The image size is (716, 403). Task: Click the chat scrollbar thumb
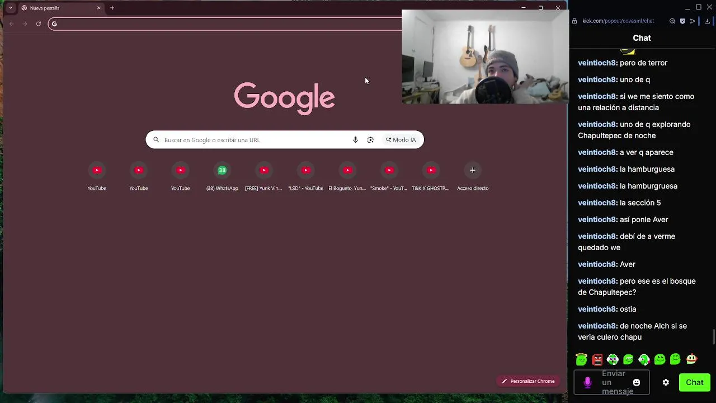(x=713, y=338)
